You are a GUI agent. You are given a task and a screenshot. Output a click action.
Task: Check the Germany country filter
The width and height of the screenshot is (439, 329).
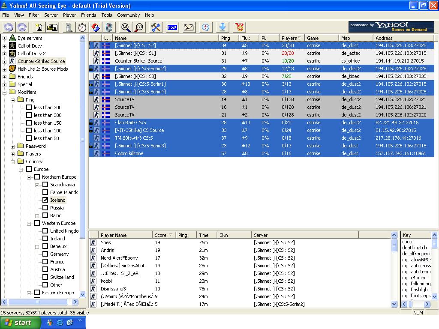pos(45,254)
